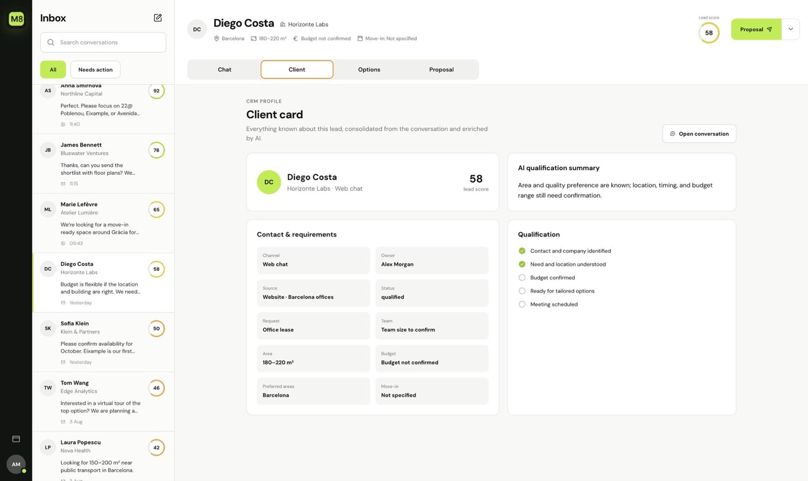Screen dimensions: 808x481
Task: Open Marie Lefèvre's conversation
Action: tap(103, 223)
